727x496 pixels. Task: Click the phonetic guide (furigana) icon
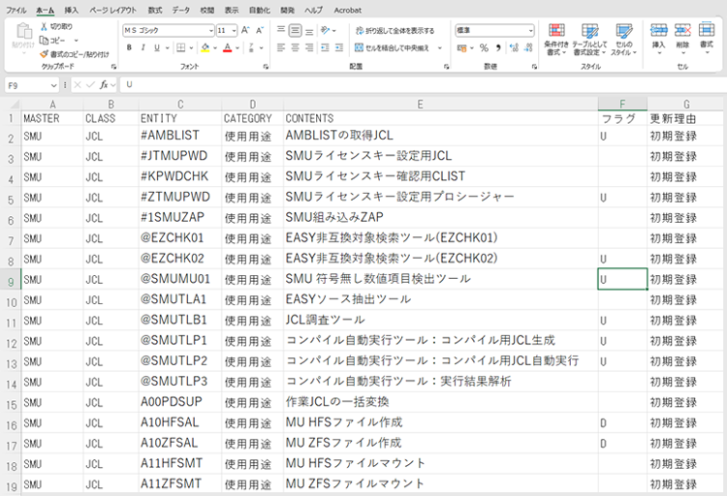coord(251,47)
